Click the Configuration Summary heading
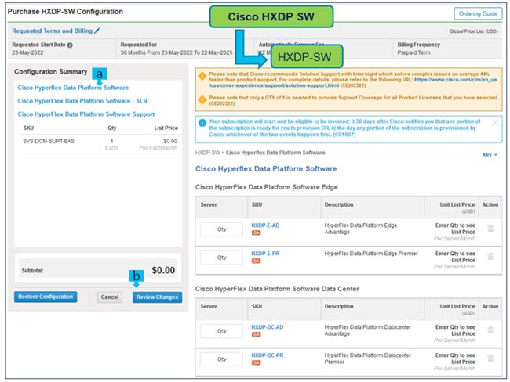 coord(51,72)
